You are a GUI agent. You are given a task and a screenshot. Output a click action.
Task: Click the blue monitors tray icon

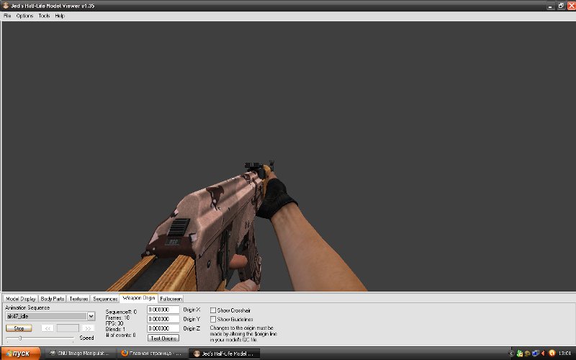click(x=536, y=354)
